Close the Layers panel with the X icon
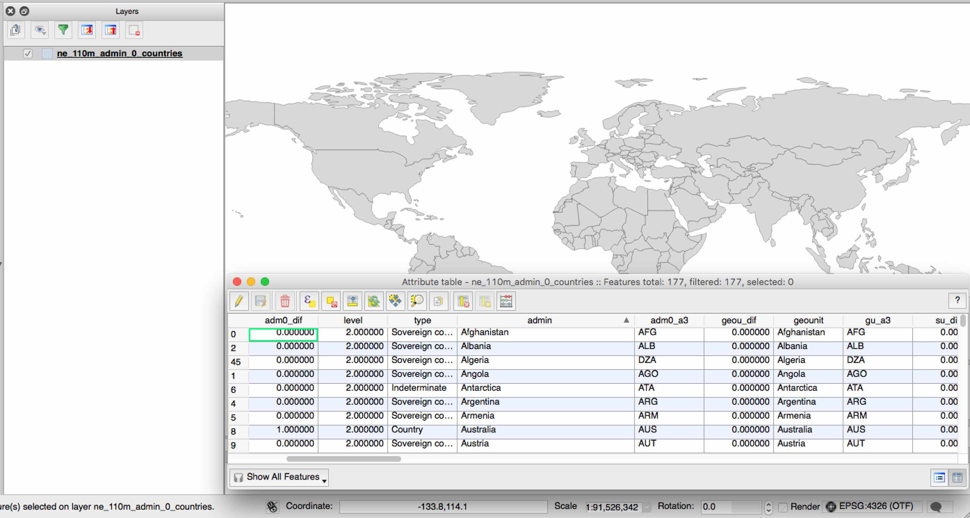970x518 pixels. tap(10, 11)
